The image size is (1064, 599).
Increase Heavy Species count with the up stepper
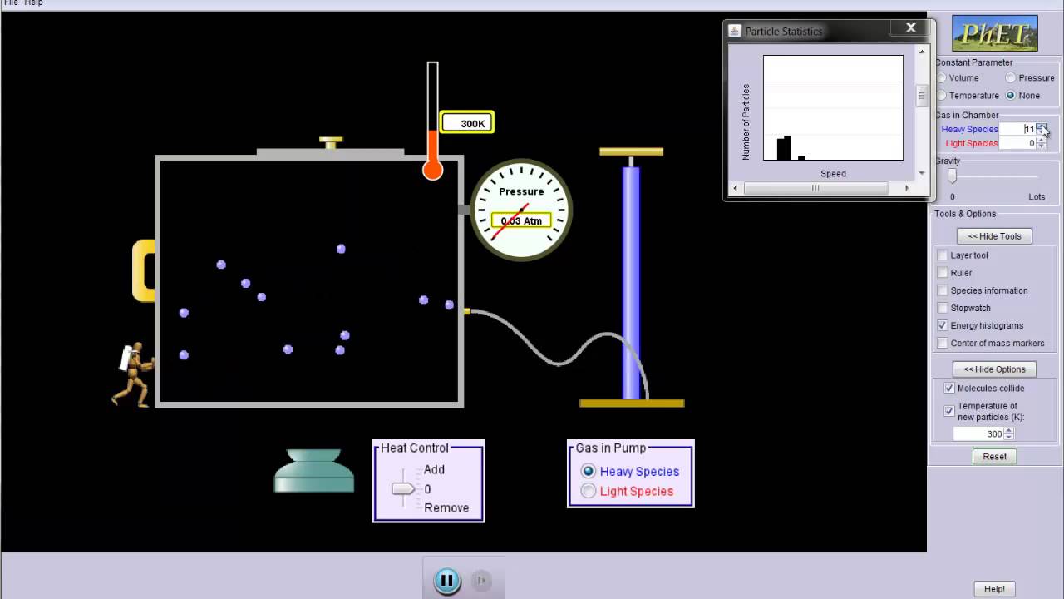coord(1041,126)
